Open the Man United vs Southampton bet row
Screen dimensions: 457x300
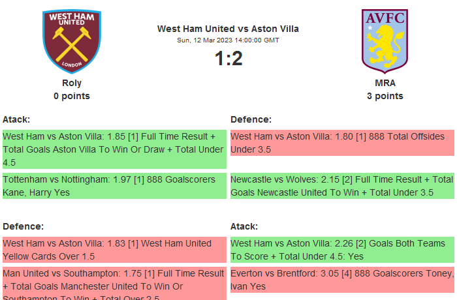(114, 283)
